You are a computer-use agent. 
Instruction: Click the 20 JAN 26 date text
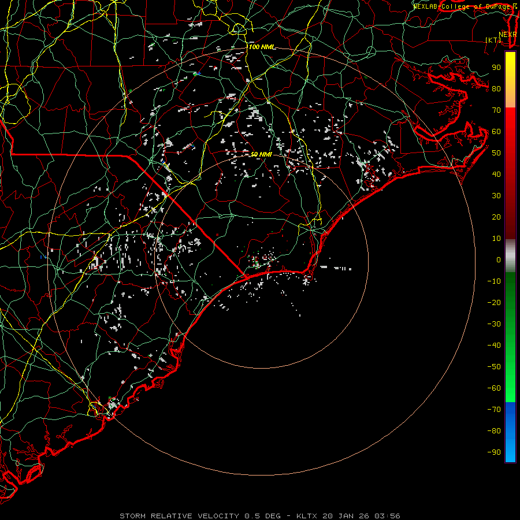pos(346,516)
